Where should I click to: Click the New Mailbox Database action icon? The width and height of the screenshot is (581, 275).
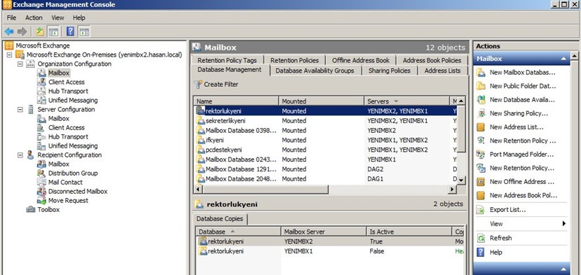(481, 73)
